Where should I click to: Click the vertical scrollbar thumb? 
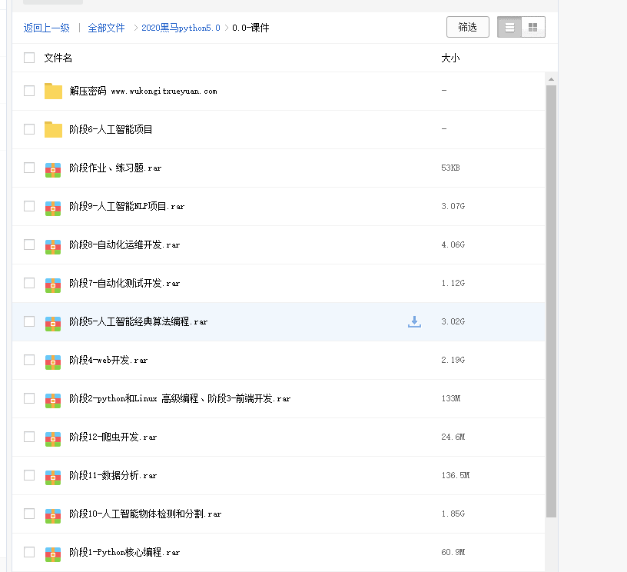(552, 301)
